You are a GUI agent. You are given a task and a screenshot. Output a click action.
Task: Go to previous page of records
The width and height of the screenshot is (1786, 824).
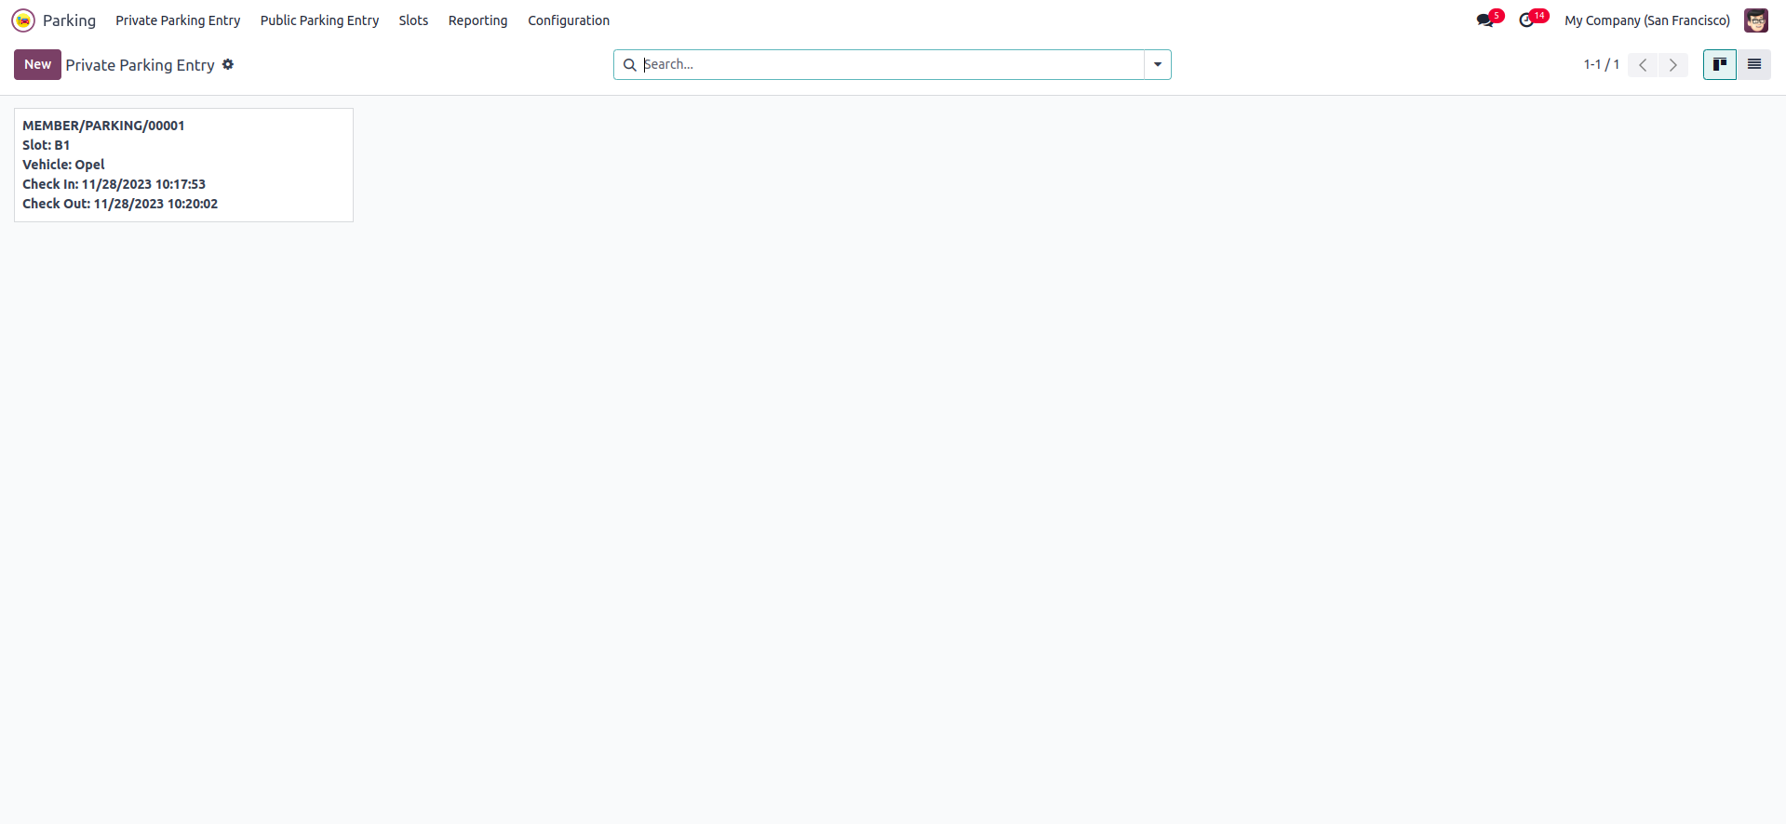click(1643, 65)
